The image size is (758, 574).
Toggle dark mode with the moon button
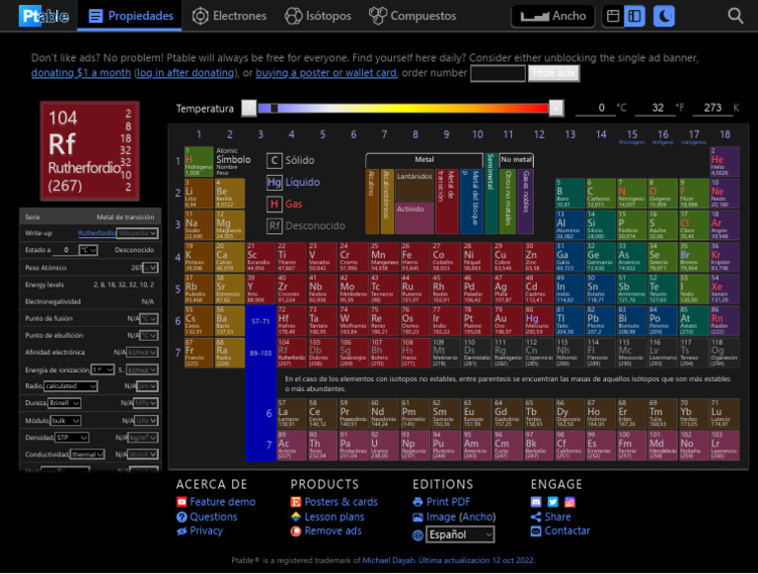665,16
